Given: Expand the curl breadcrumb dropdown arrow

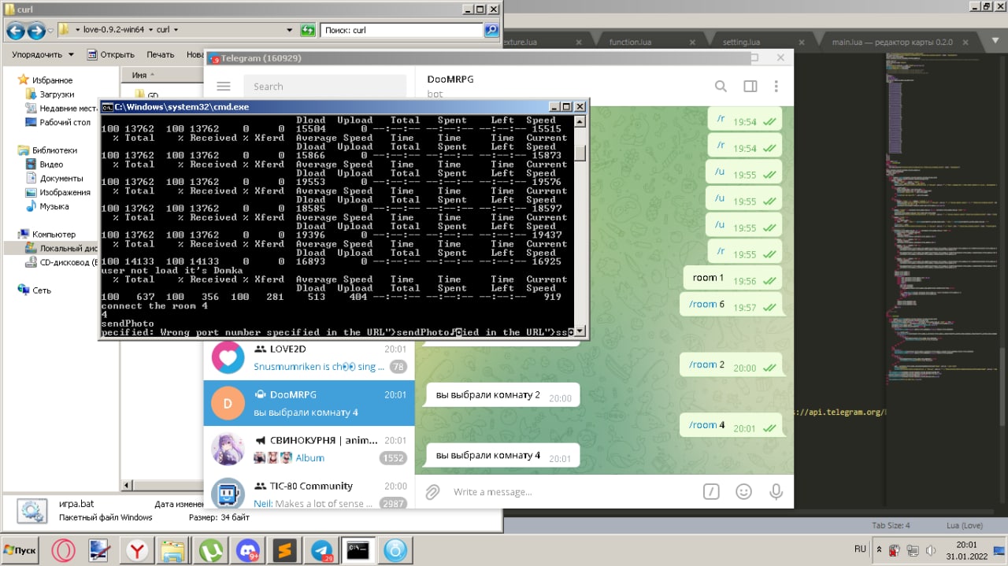Looking at the screenshot, I should pyautogui.click(x=176, y=30).
